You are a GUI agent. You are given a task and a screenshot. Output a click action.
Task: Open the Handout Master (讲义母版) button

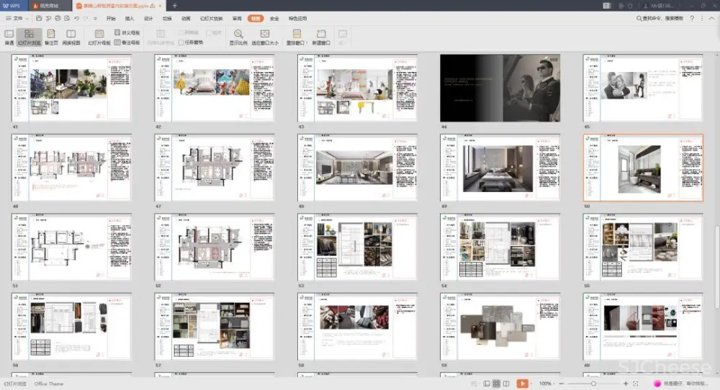(x=127, y=32)
